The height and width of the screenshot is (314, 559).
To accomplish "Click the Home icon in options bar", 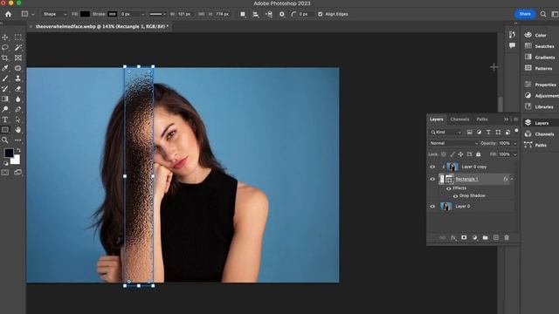I will [x=8, y=14].
